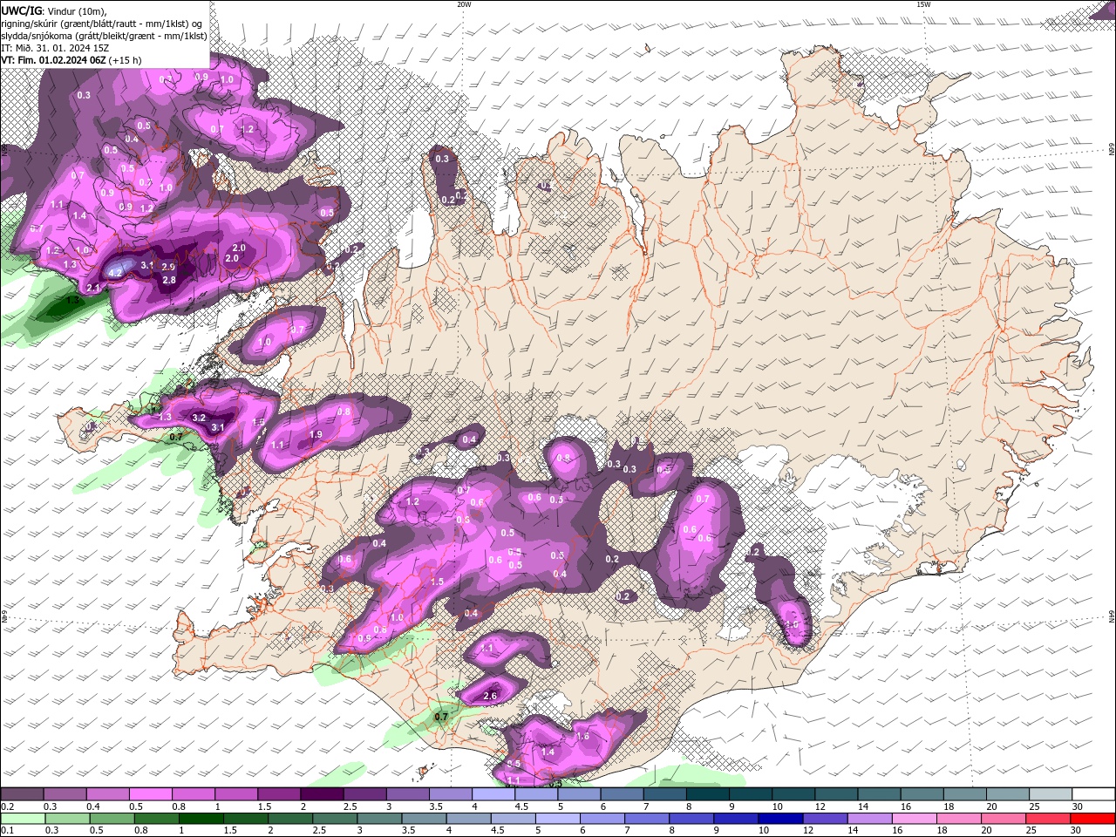Select the first snow legend swatch between 0.2 and 0.3
This screenshot has height=837, width=1116.
(22, 794)
